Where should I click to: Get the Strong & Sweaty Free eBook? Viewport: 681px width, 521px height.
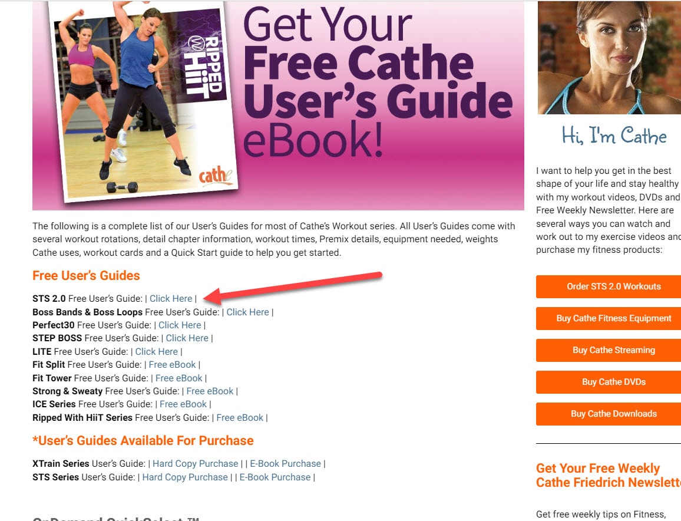pos(210,391)
